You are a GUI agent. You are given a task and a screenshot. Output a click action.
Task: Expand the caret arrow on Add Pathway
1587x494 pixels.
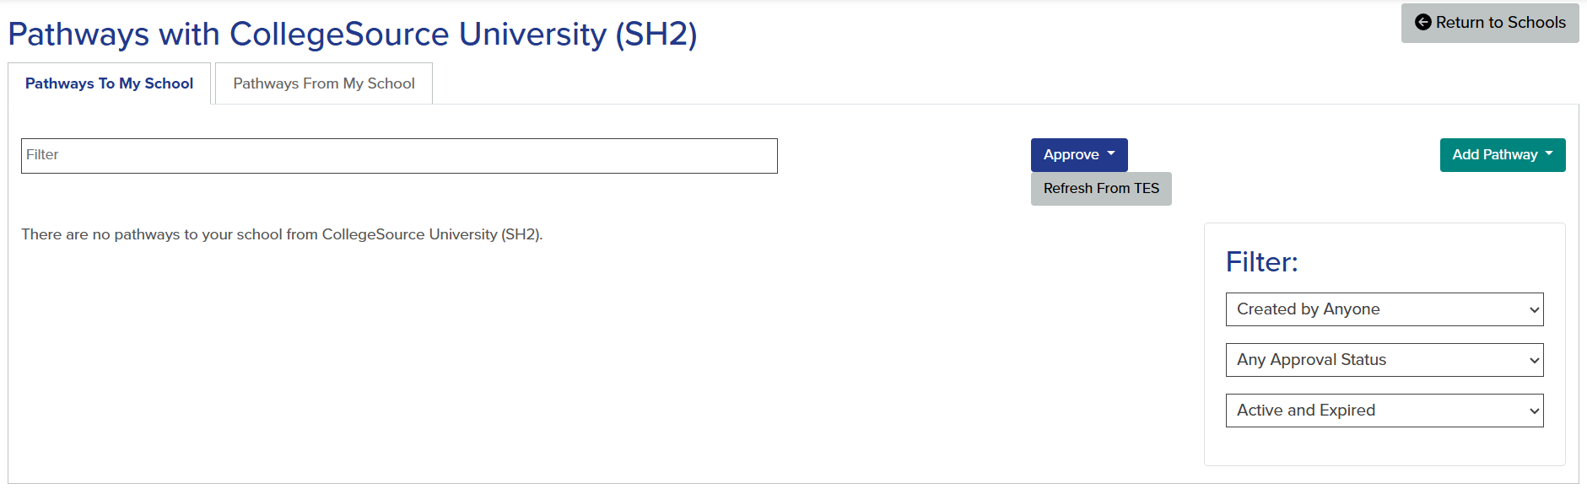point(1549,154)
